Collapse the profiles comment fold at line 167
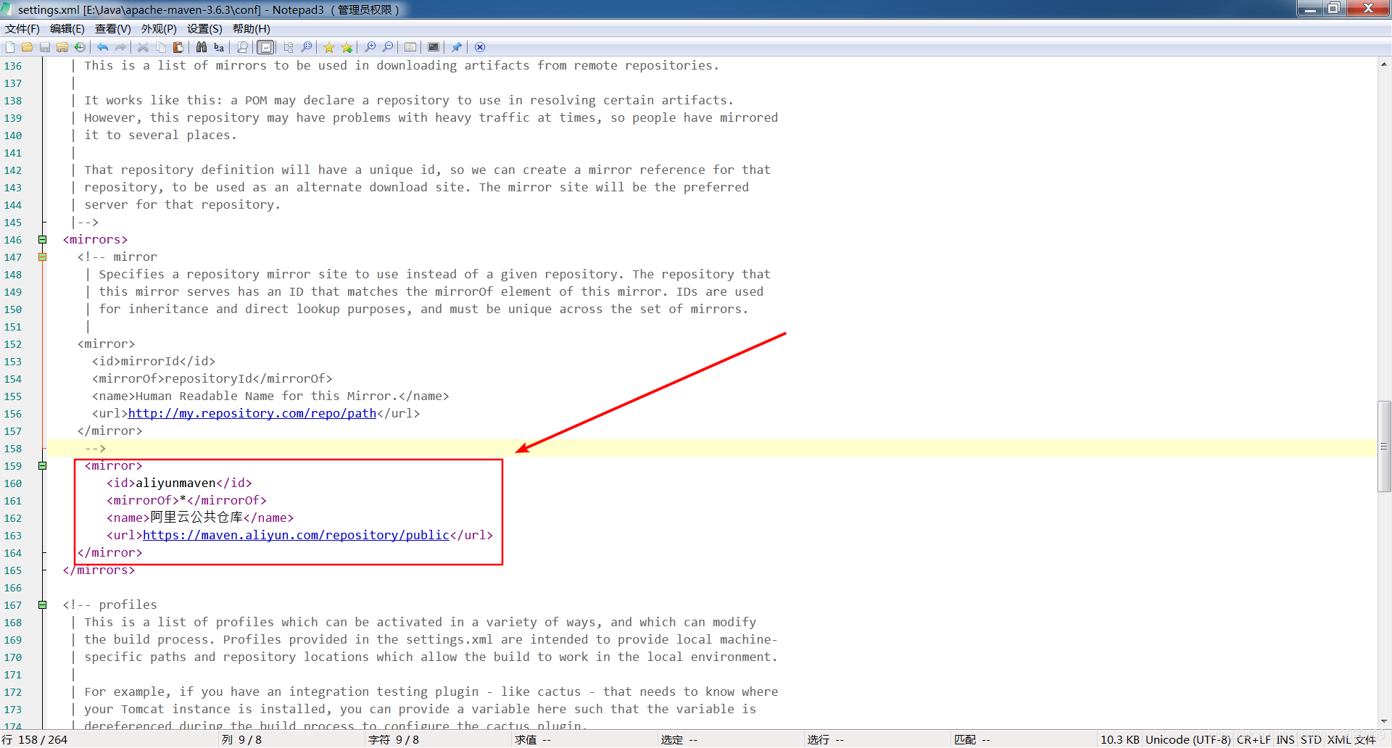This screenshot has width=1392, height=748. pos(43,605)
